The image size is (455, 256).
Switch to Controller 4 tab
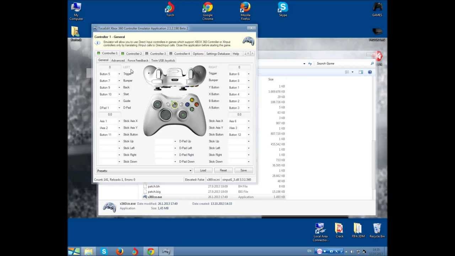180,54
